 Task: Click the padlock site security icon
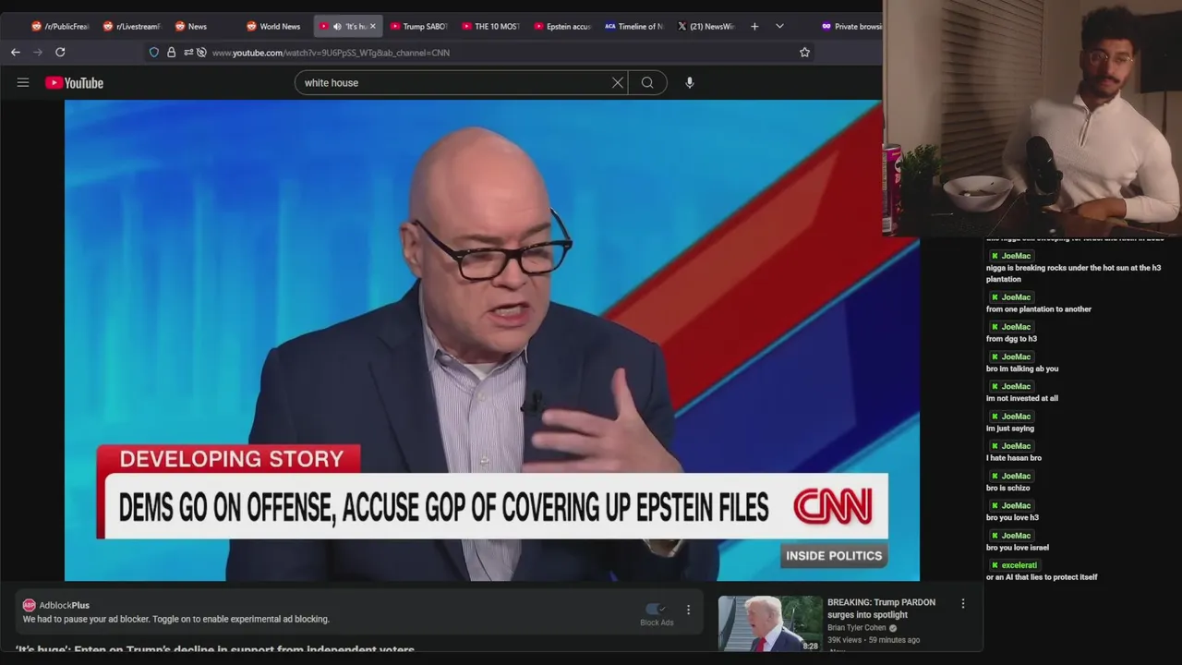pyautogui.click(x=171, y=53)
